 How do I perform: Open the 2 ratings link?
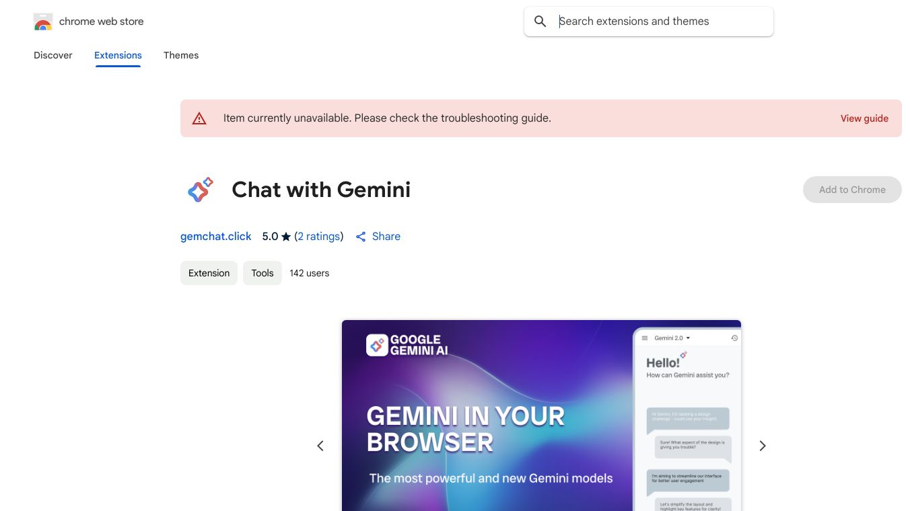319,237
